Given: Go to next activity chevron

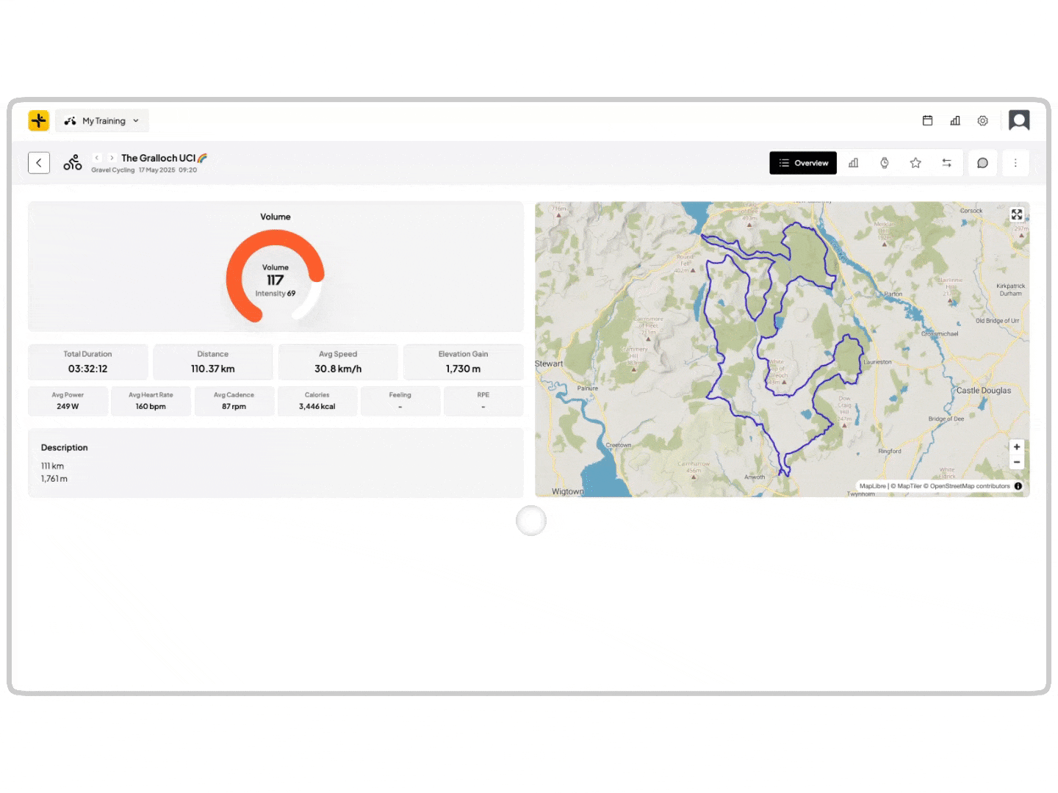Looking at the screenshot, I should click(112, 158).
